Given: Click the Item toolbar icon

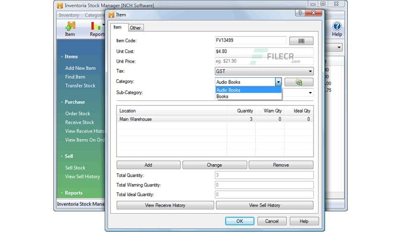Looking at the screenshot, I should coord(70,29).
